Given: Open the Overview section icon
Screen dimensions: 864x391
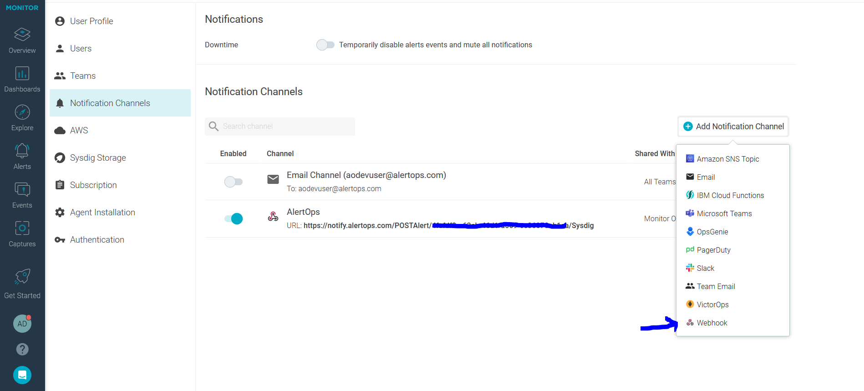Looking at the screenshot, I should (22, 35).
